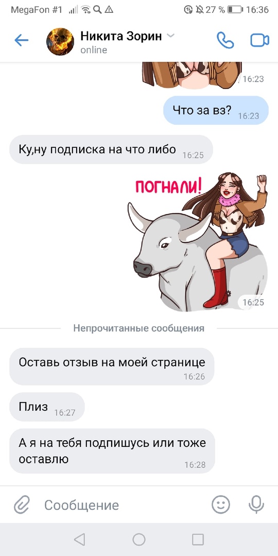278x556 pixels.
Task: Select message 'Ку,ну подписка на что либо'
Action: [x=111, y=149]
